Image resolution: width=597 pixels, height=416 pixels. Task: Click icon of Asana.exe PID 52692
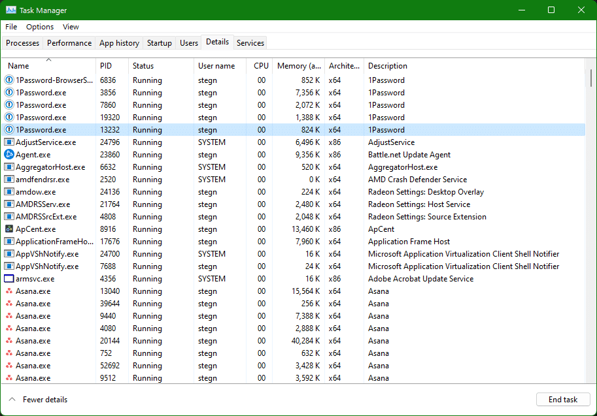point(9,366)
